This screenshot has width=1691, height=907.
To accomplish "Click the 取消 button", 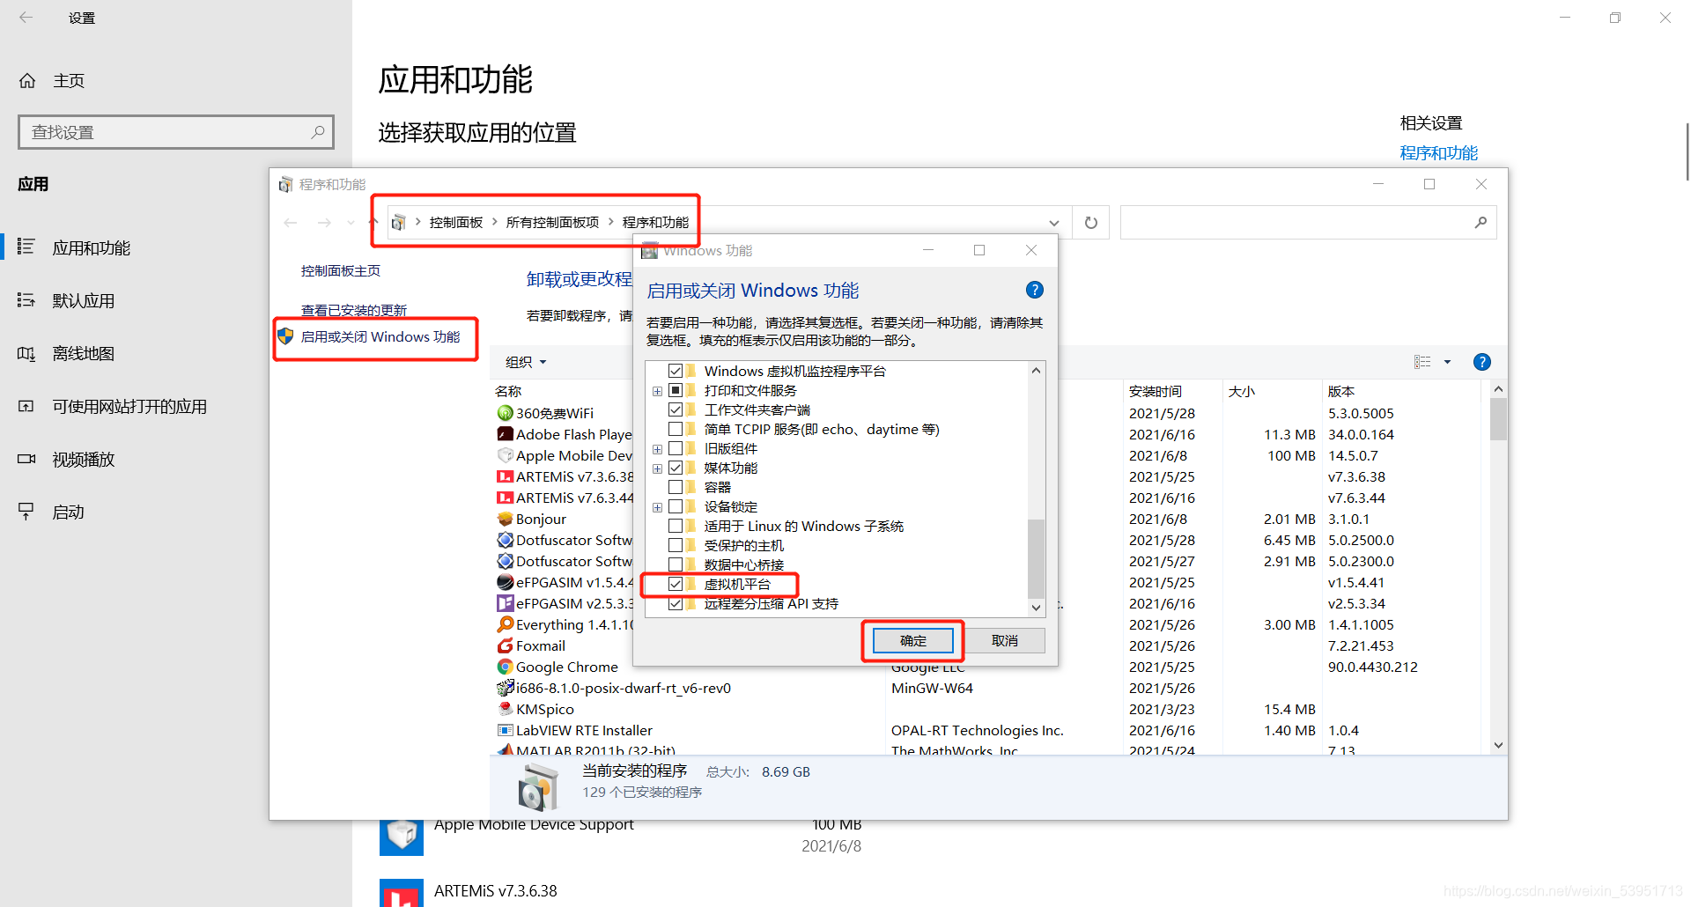I will pyautogui.click(x=1005, y=641).
